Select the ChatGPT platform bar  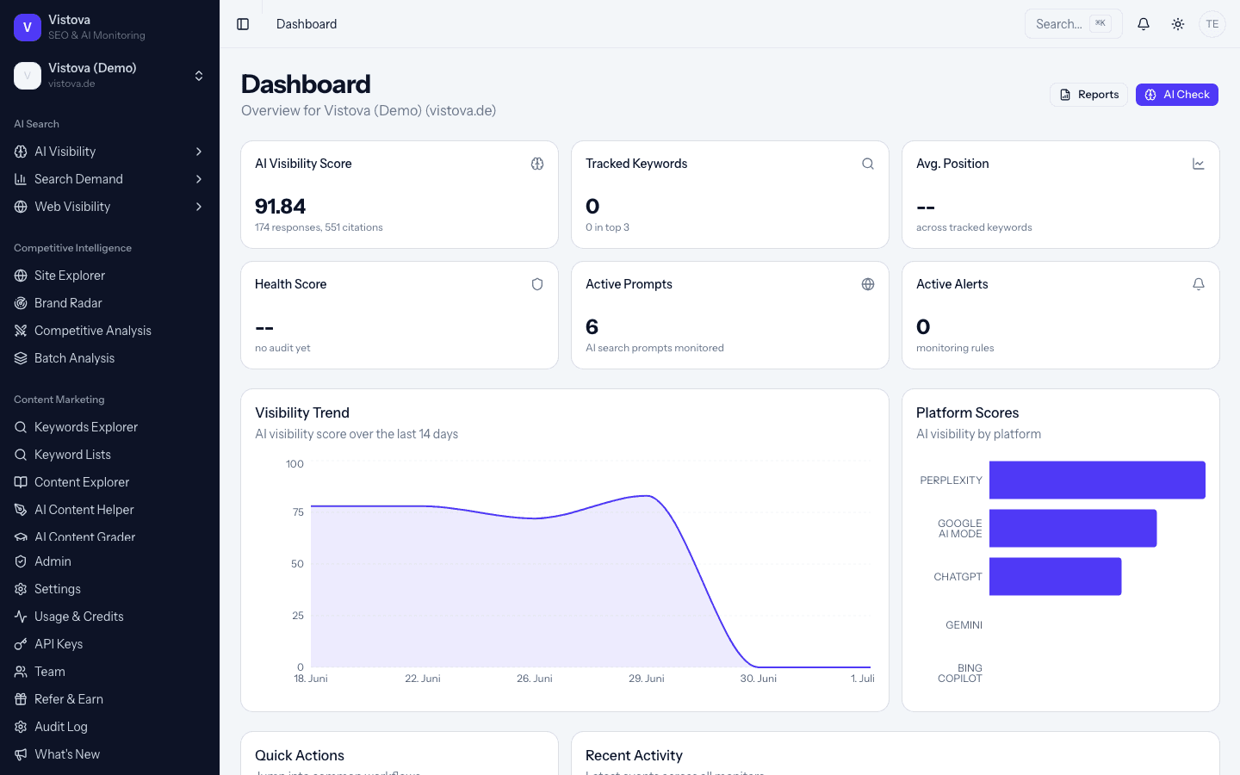(1055, 577)
